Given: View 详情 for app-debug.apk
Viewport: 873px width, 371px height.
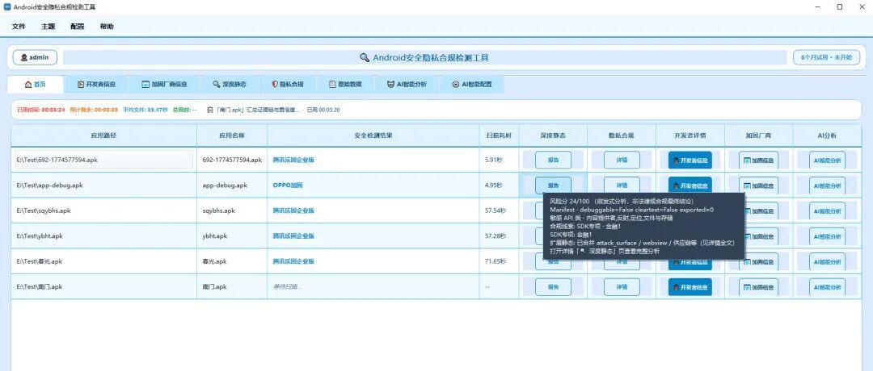Looking at the screenshot, I should 622,185.
